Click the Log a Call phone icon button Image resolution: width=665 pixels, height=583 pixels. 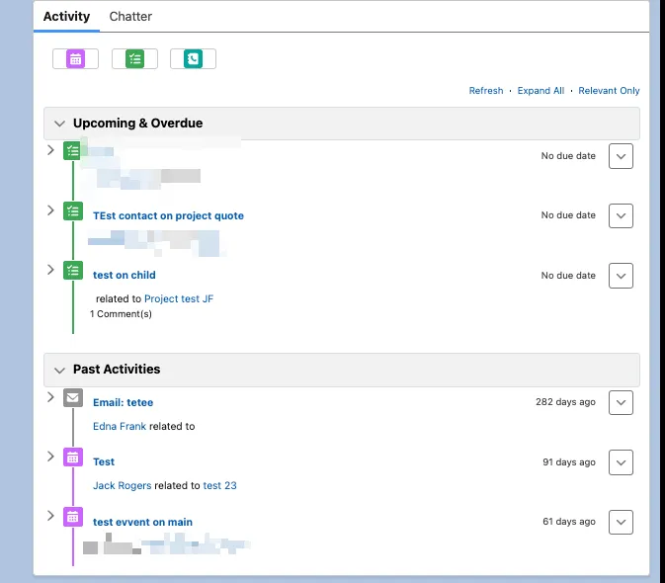click(193, 58)
